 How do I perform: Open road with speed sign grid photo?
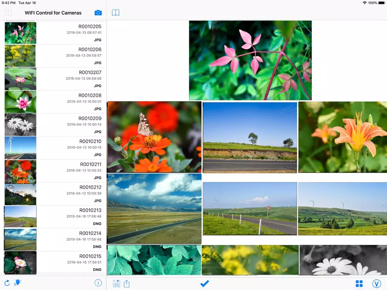point(250,209)
